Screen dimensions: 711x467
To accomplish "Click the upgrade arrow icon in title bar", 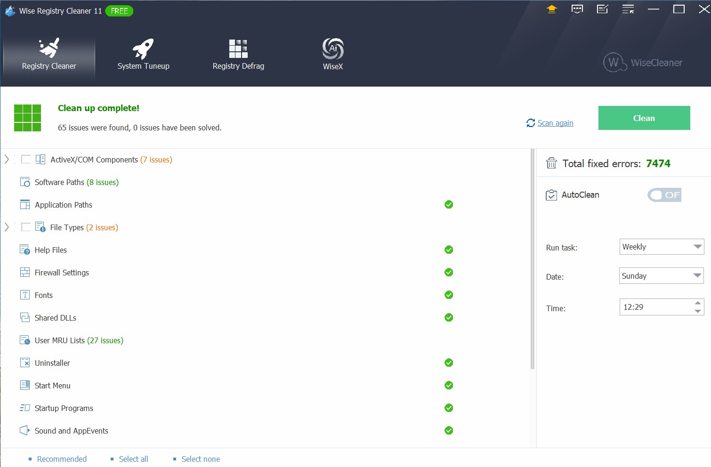I will [552, 9].
